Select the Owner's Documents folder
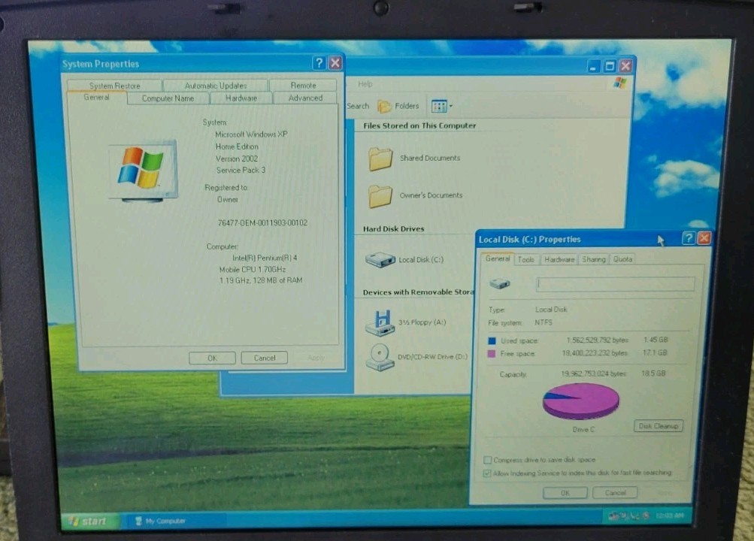The image size is (754, 541). coord(416,196)
